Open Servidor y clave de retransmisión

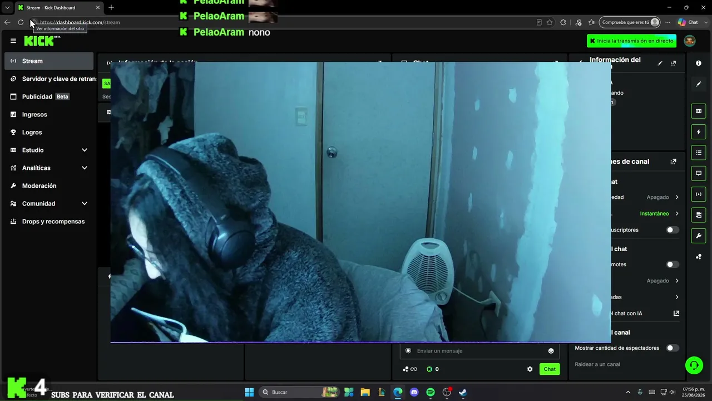click(x=49, y=79)
